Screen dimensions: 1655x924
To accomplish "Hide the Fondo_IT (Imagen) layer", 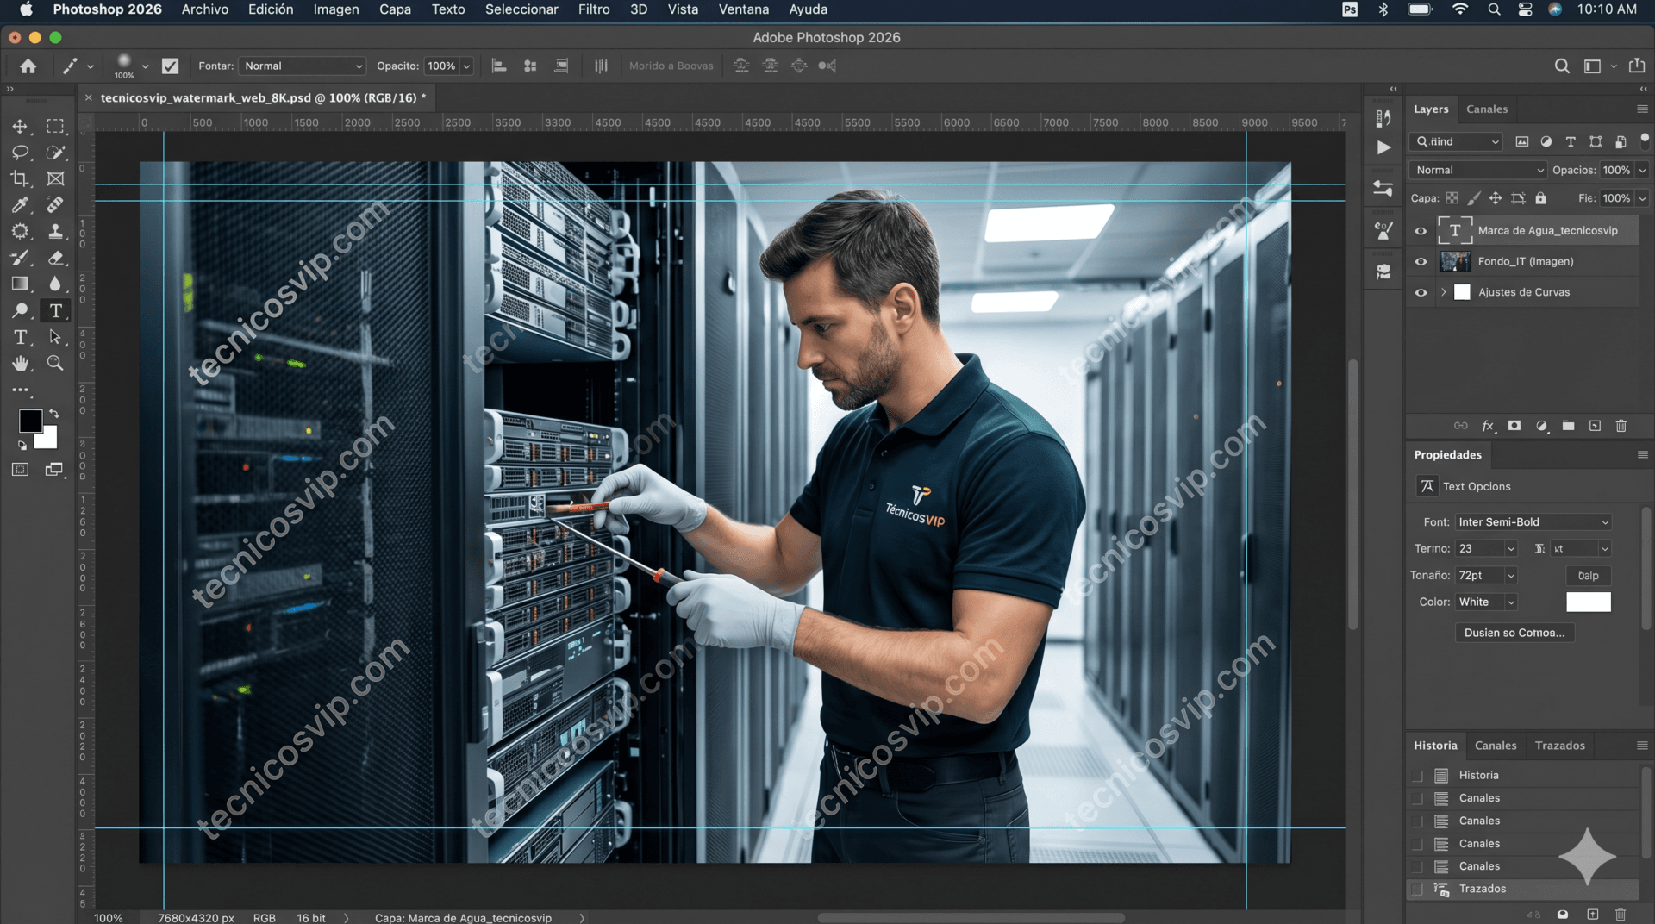I will [1421, 261].
